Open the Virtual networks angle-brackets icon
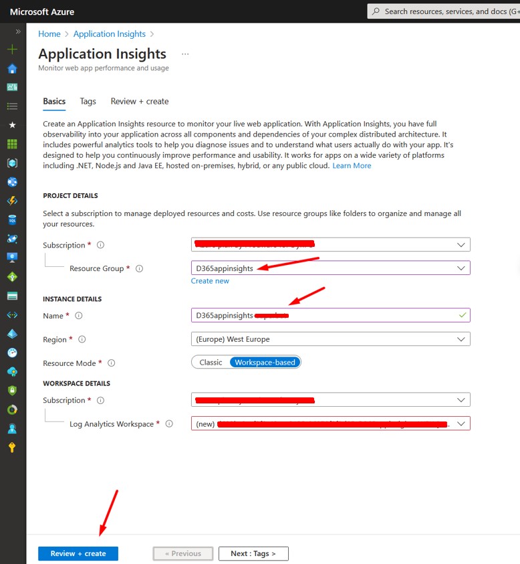This screenshot has width=520, height=564. [12, 314]
